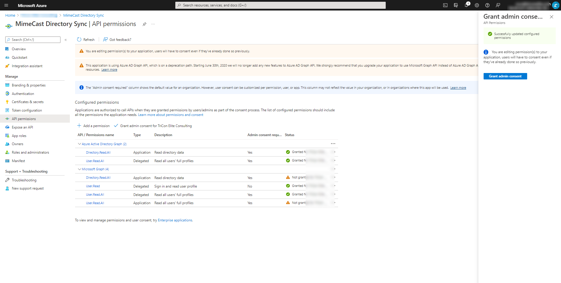This screenshot has width=561, height=283.
Task: Open Directory.Read.All under Microsoft Graph
Action: (98, 178)
